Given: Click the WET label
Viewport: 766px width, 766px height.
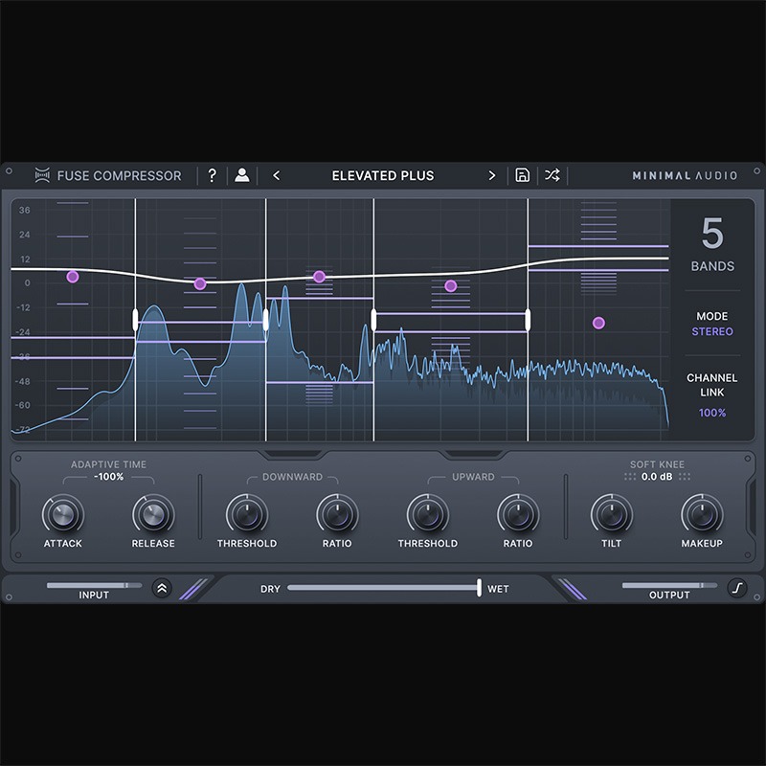Looking at the screenshot, I should (498, 589).
